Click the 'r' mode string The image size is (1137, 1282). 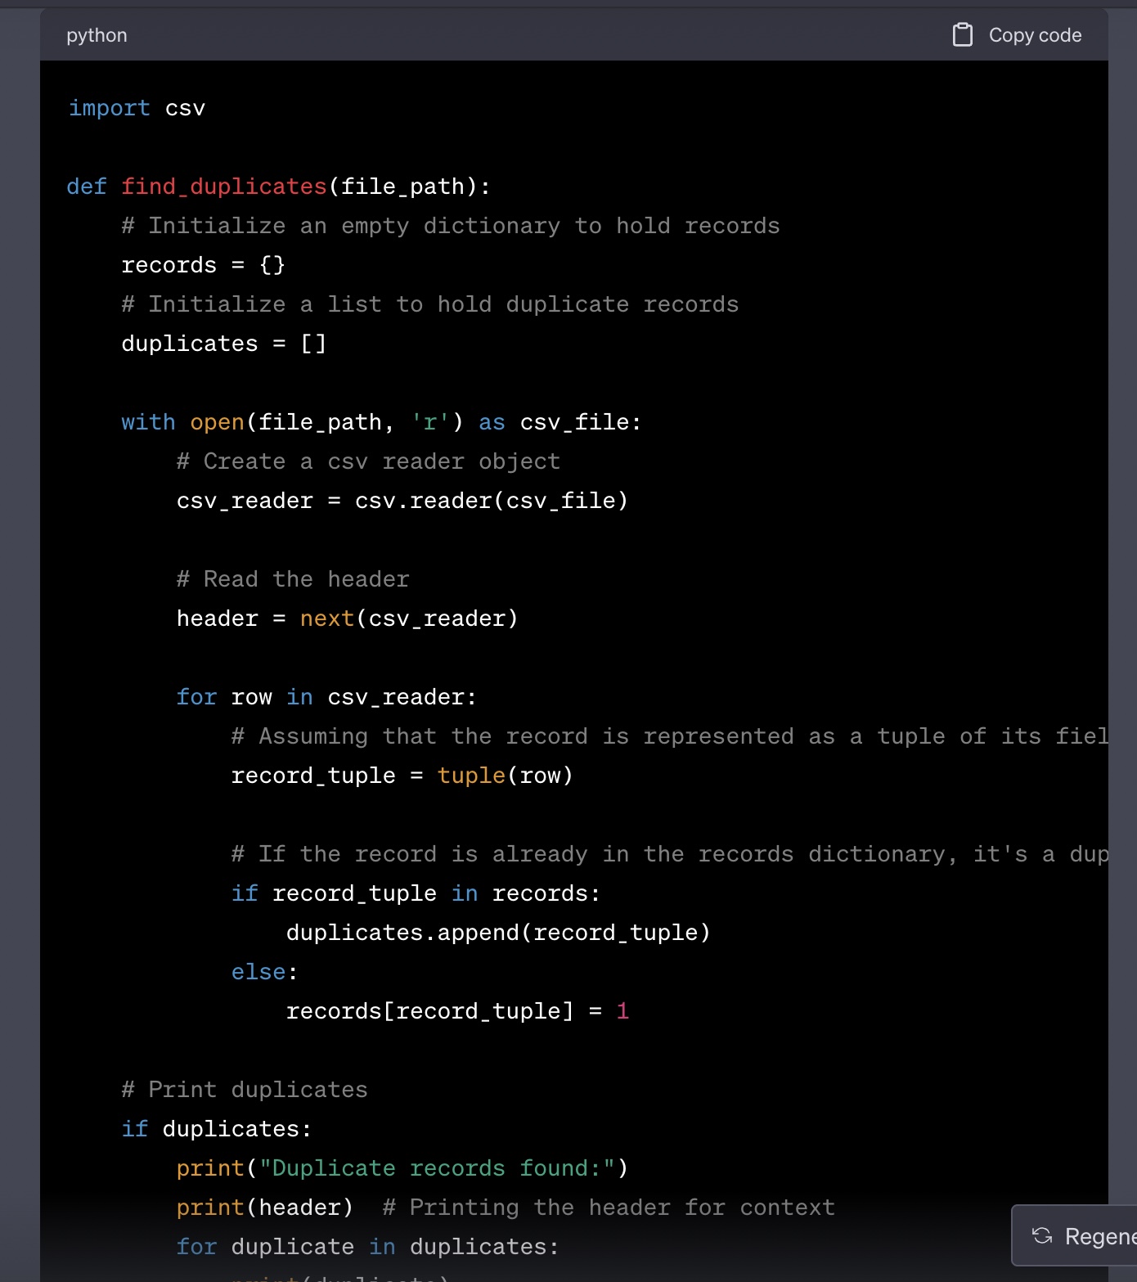tap(429, 422)
